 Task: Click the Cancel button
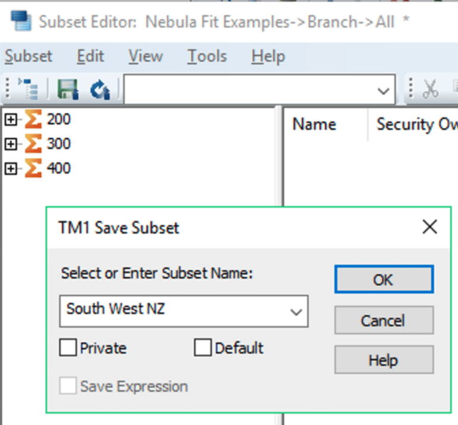(384, 321)
